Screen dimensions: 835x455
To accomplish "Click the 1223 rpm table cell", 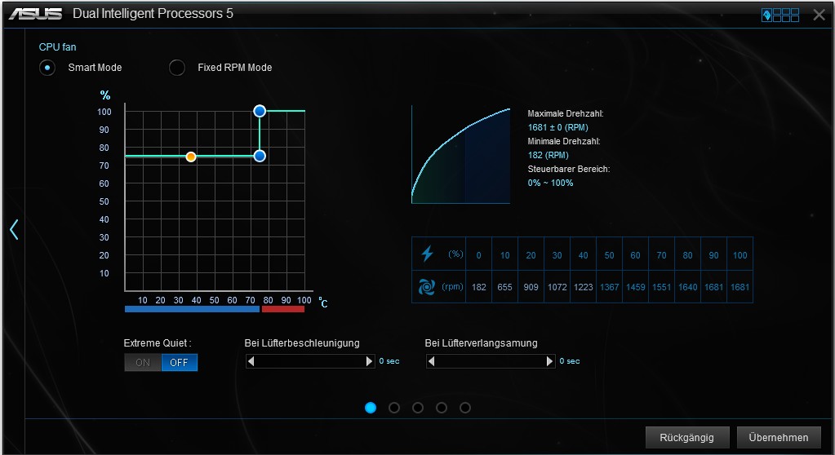I will (x=583, y=287).
